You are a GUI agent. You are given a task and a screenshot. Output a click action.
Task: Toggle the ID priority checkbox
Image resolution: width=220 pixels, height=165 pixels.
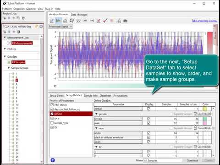coord(52,127)
